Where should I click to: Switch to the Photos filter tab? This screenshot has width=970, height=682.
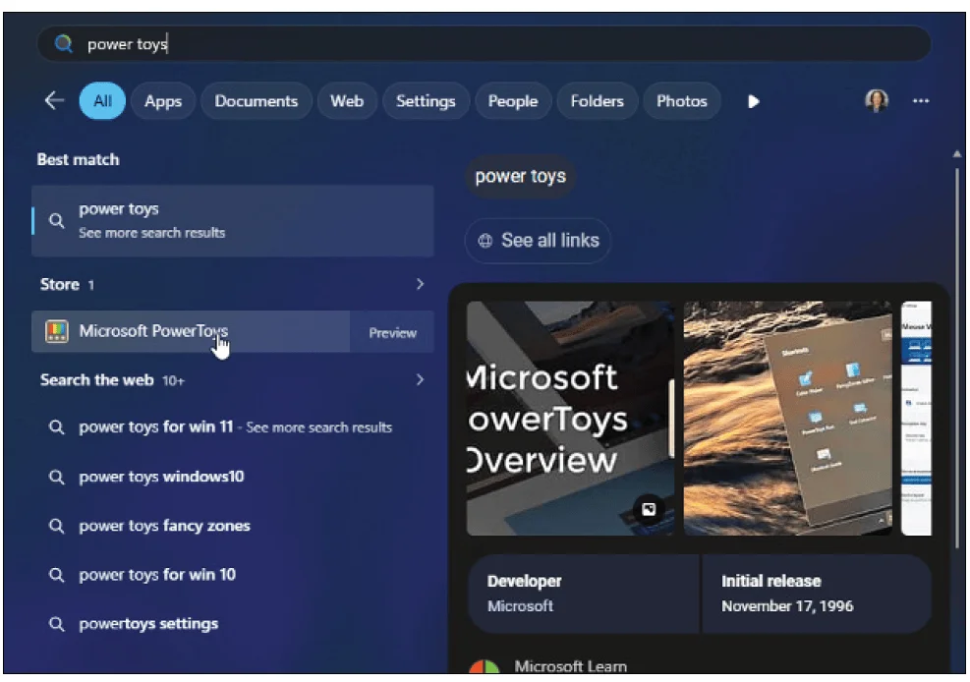click(x=682, y=101)
